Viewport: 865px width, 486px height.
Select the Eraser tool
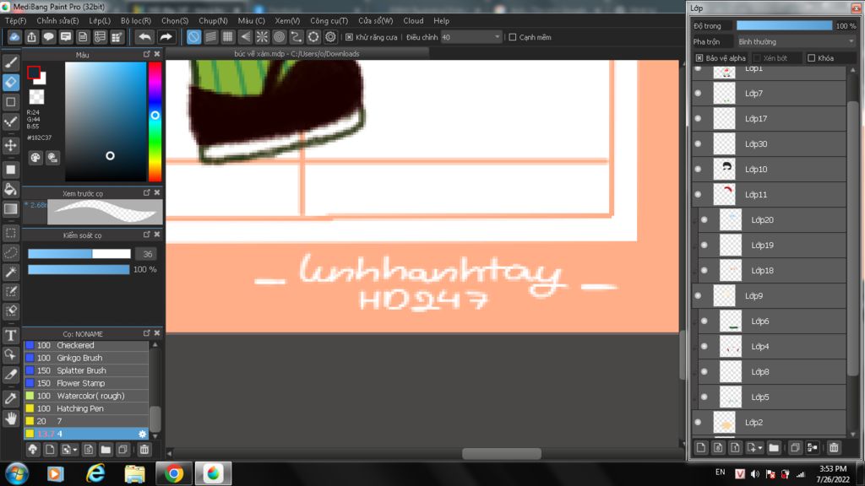click(x=11, y=83)
